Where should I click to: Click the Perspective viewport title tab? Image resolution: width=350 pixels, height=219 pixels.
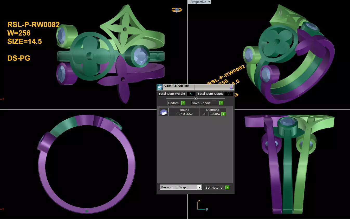(x=198, y=2)
